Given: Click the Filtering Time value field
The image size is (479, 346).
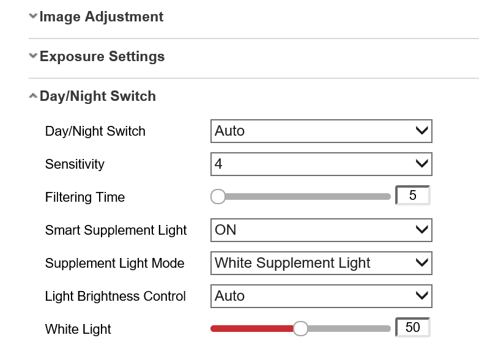Looking at the screenshot, I should [x=413, y=196].
